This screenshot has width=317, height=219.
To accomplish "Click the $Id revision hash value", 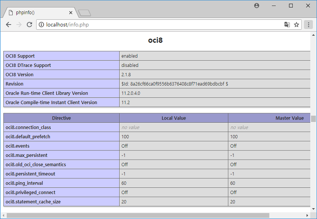I will pos(175,84).
